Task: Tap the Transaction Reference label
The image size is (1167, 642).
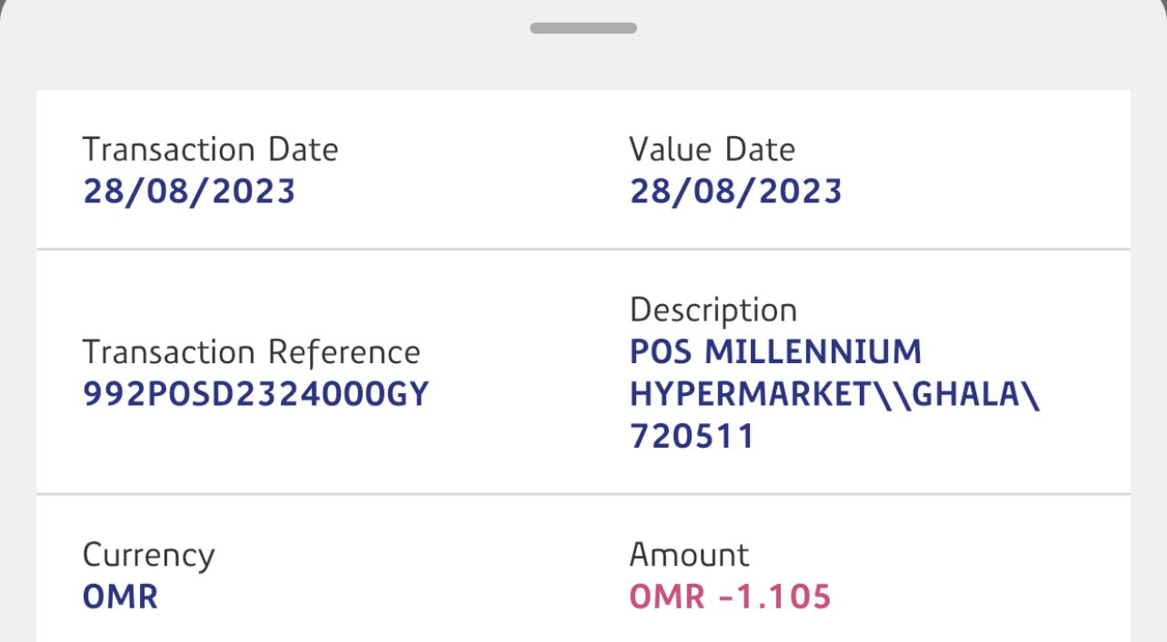Action: tap(251, 352)
